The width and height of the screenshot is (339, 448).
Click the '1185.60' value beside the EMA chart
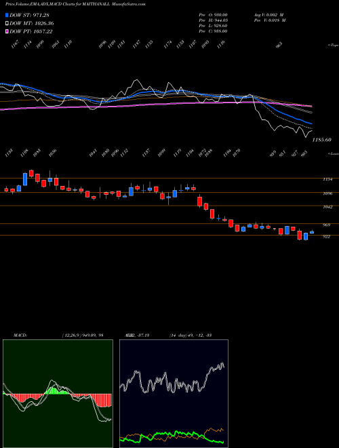point(322,140)
